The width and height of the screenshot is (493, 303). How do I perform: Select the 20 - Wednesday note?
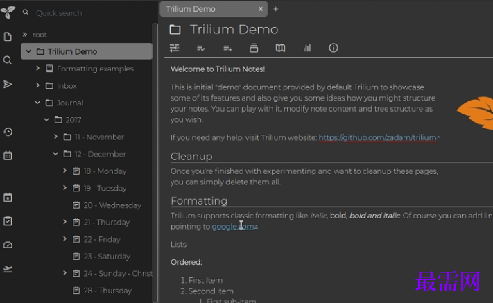coord(112,205)
